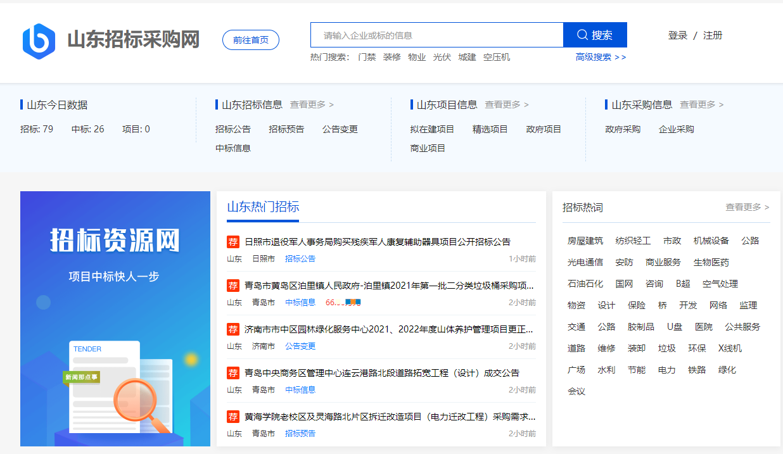Click the 注册 link
783x454 pixels.
[x=713, y=35]
